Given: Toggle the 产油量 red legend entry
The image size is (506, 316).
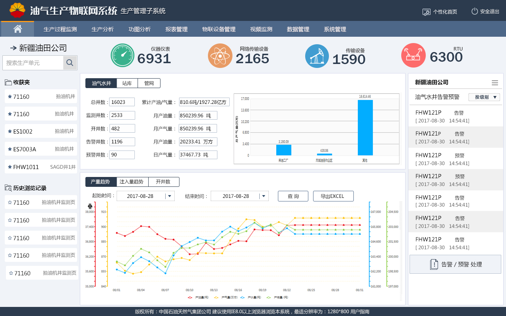Looking at the screenshot, I should click(199, 297).
